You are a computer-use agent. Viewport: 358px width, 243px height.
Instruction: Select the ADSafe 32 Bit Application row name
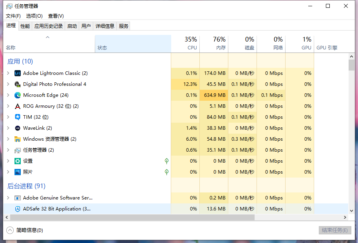[x=57, y=209]
